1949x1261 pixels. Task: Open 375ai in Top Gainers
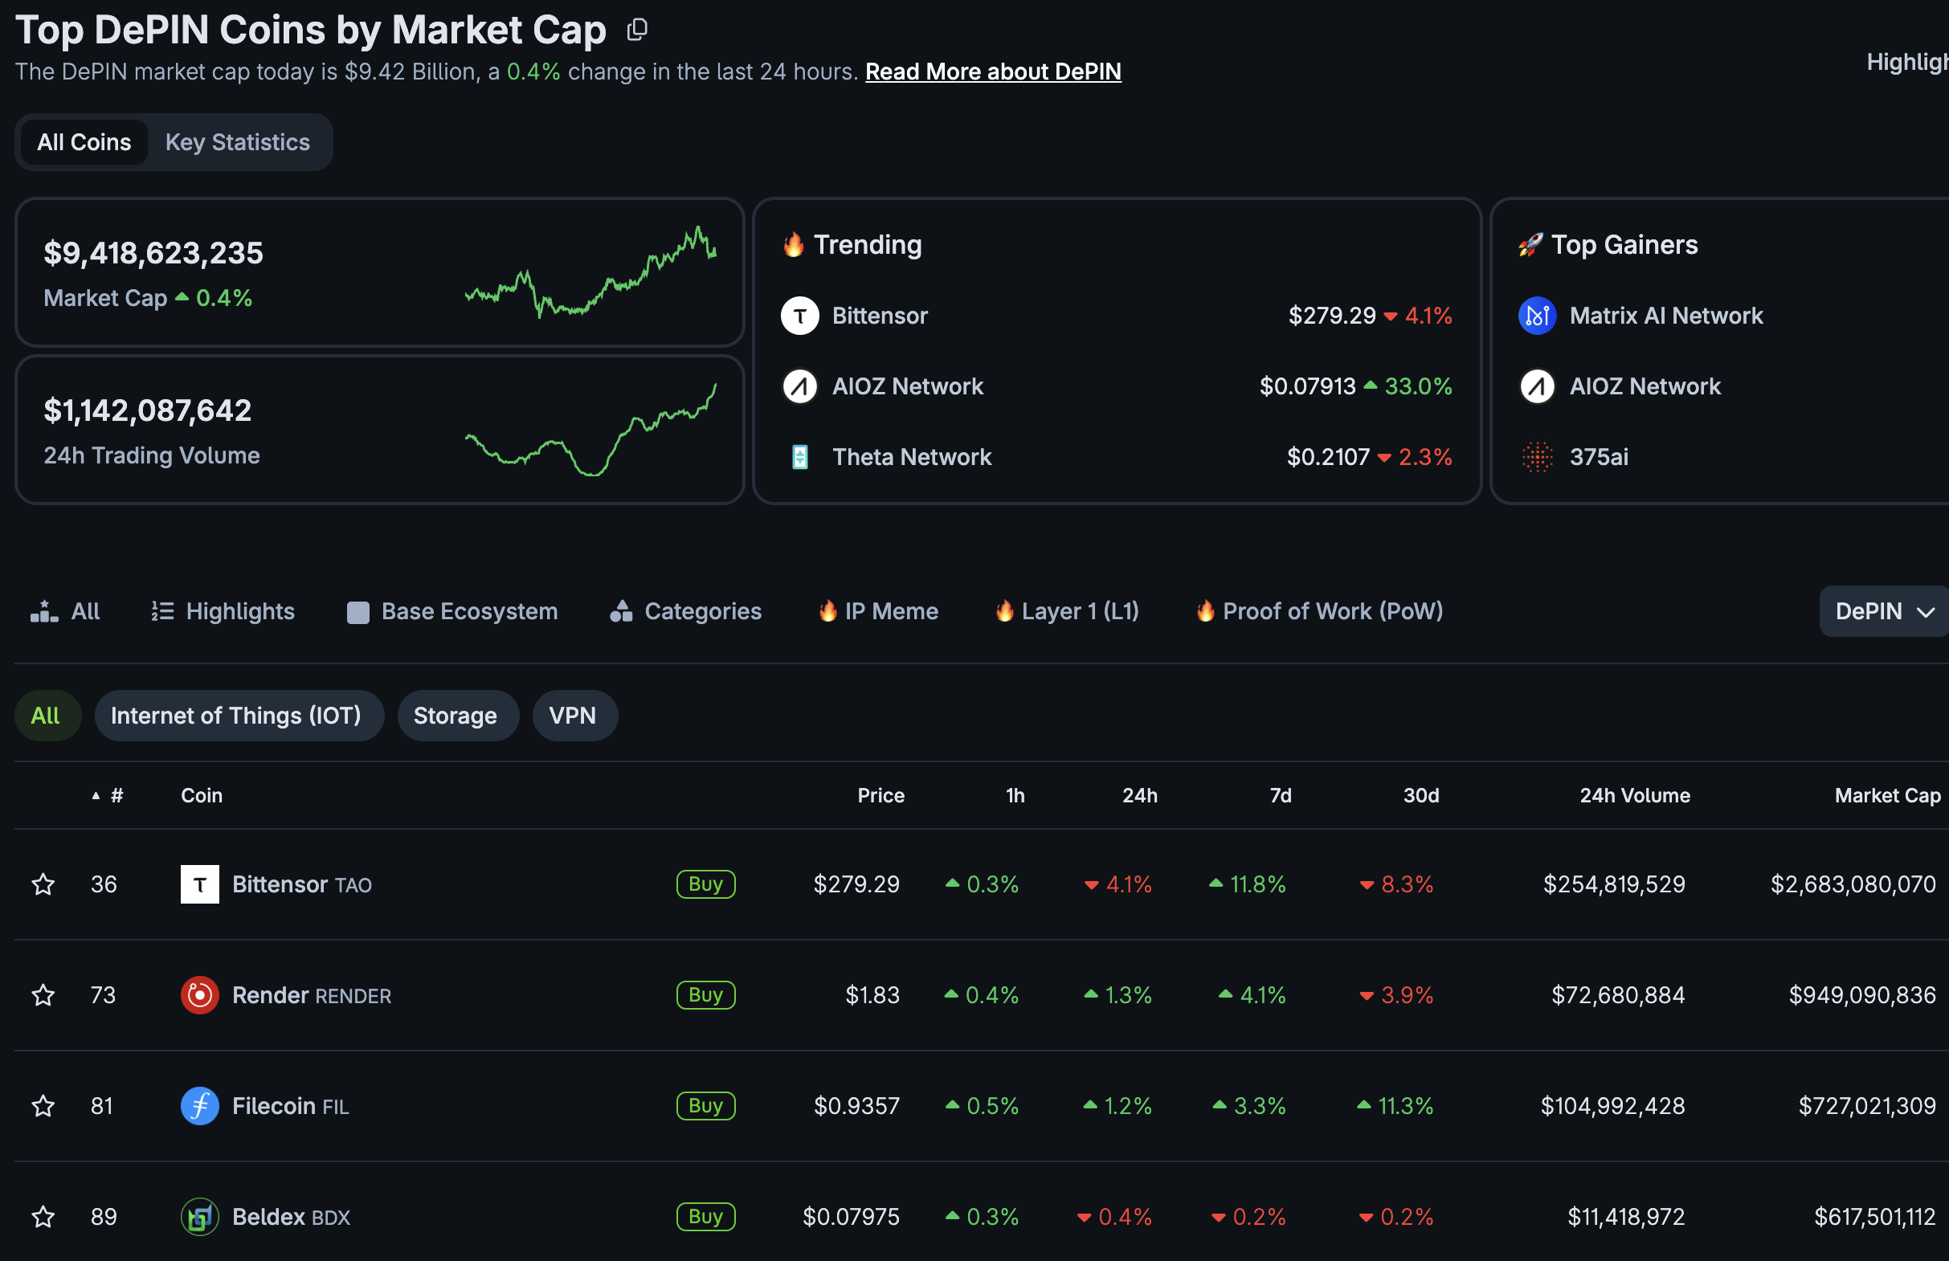1599,456
